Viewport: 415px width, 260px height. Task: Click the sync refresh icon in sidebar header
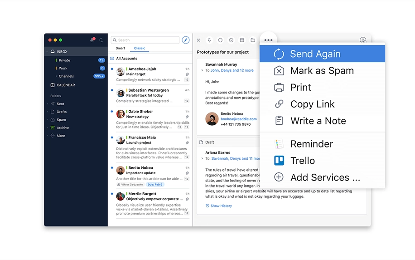[x=101, y=40]
